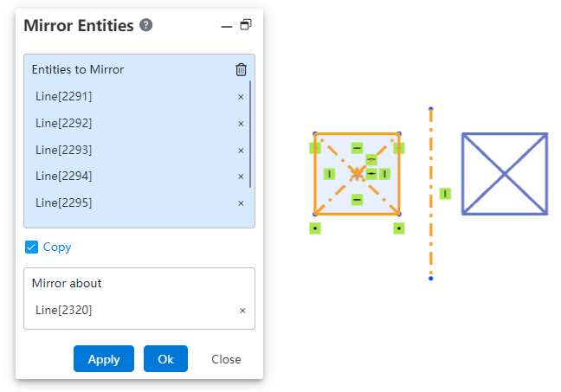This screenshot has height=392, width=561.
Task: Clear all entities with the trash icon
Action: coord(241,69)
